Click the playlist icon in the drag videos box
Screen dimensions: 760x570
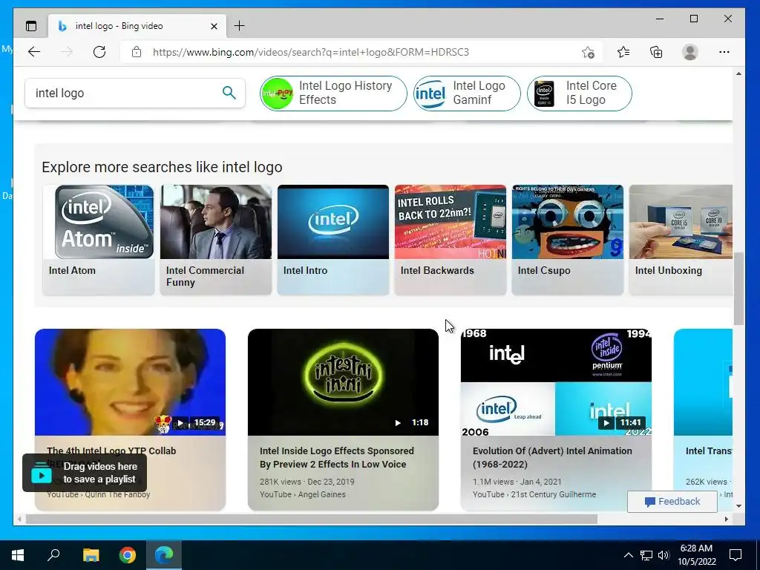(x=42, y=473)
